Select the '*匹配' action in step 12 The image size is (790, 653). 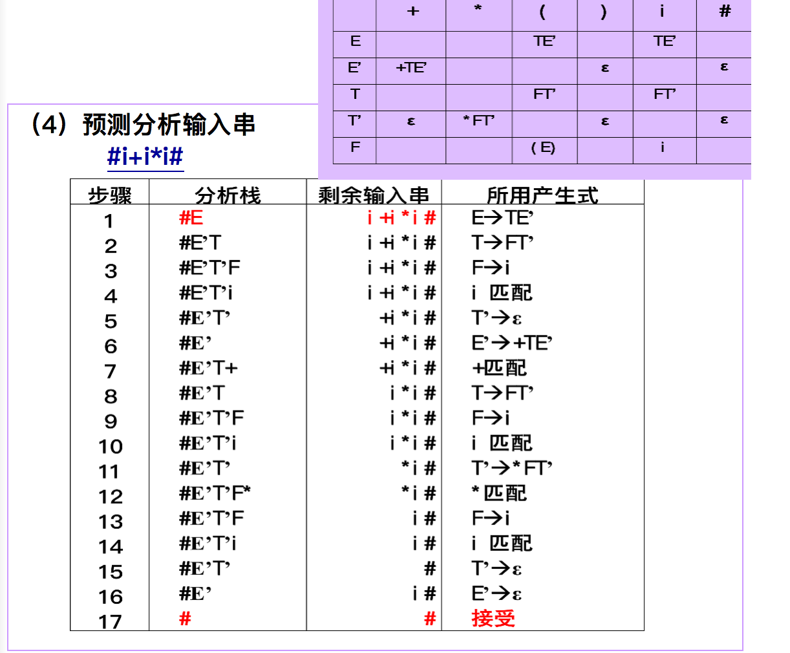coord(499,493)
